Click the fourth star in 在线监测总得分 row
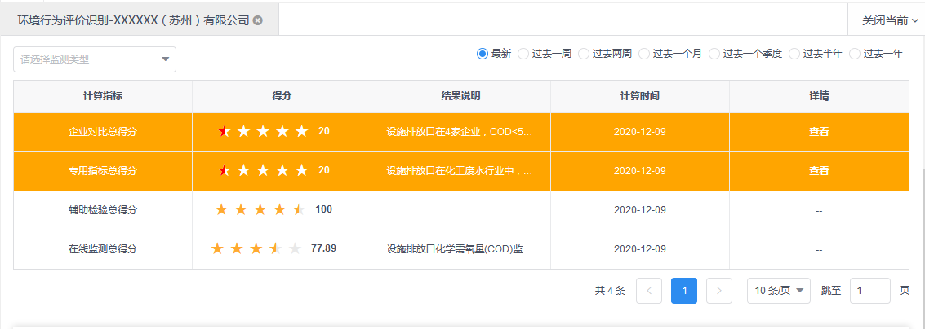The height and width of the screenshot is (329, 925). (275, 248)
